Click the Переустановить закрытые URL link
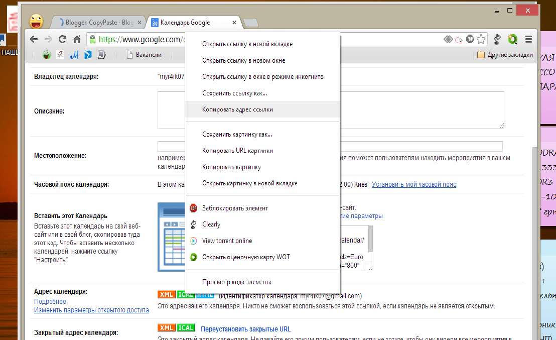This screenshot has height=340, width=556. point(245,329)
